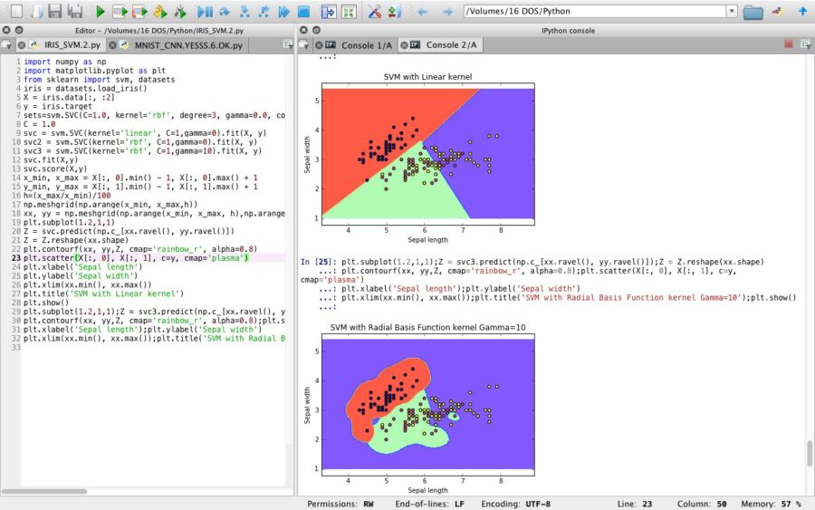Go back with the left arrow

tap(422, 11)
